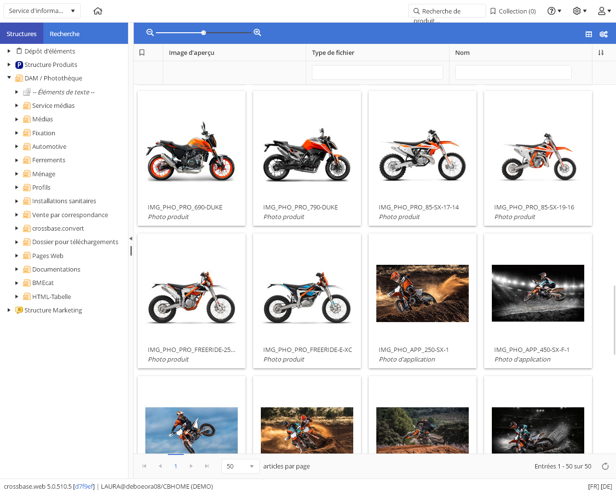Open the articles per page dropdown

[x=240, y=466]
